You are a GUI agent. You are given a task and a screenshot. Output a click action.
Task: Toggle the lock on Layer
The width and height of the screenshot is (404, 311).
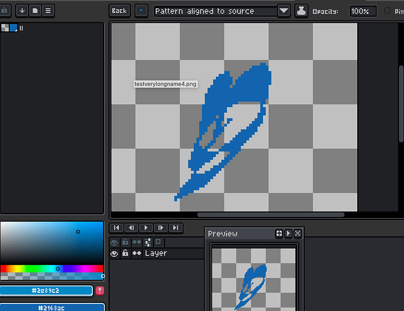click(x=125, y=254)
